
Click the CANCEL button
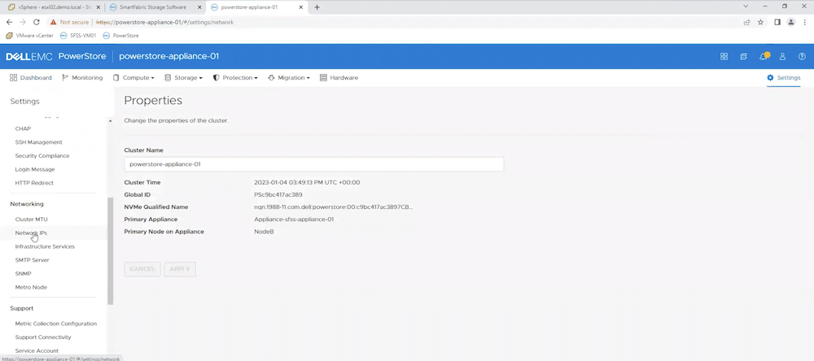142,269
